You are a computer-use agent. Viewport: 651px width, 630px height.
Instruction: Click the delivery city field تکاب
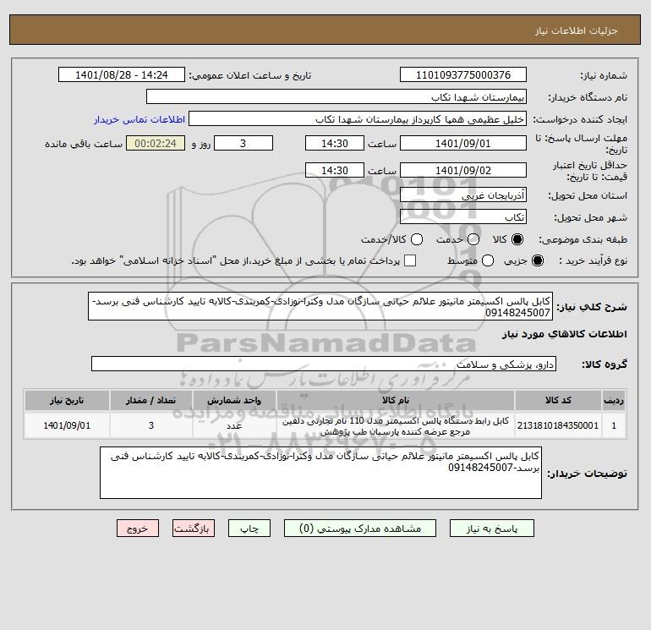click(x=463, y=216)
